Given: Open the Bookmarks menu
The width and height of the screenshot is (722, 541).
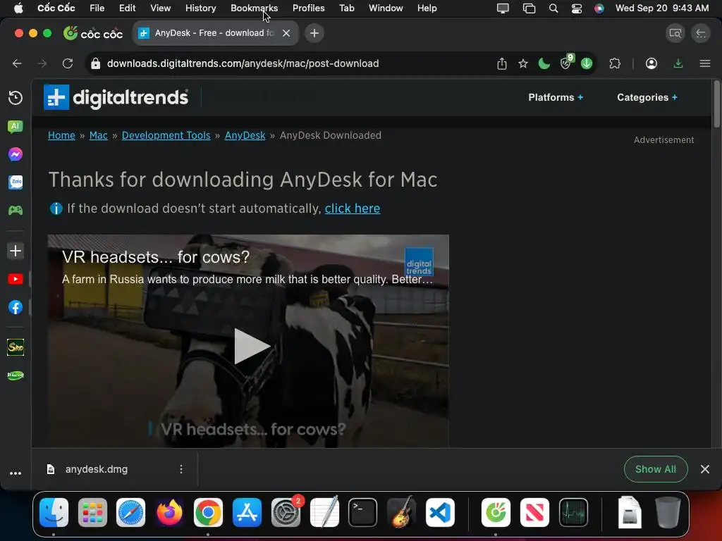Looking at the screenshot, I should tap(254, 8).
